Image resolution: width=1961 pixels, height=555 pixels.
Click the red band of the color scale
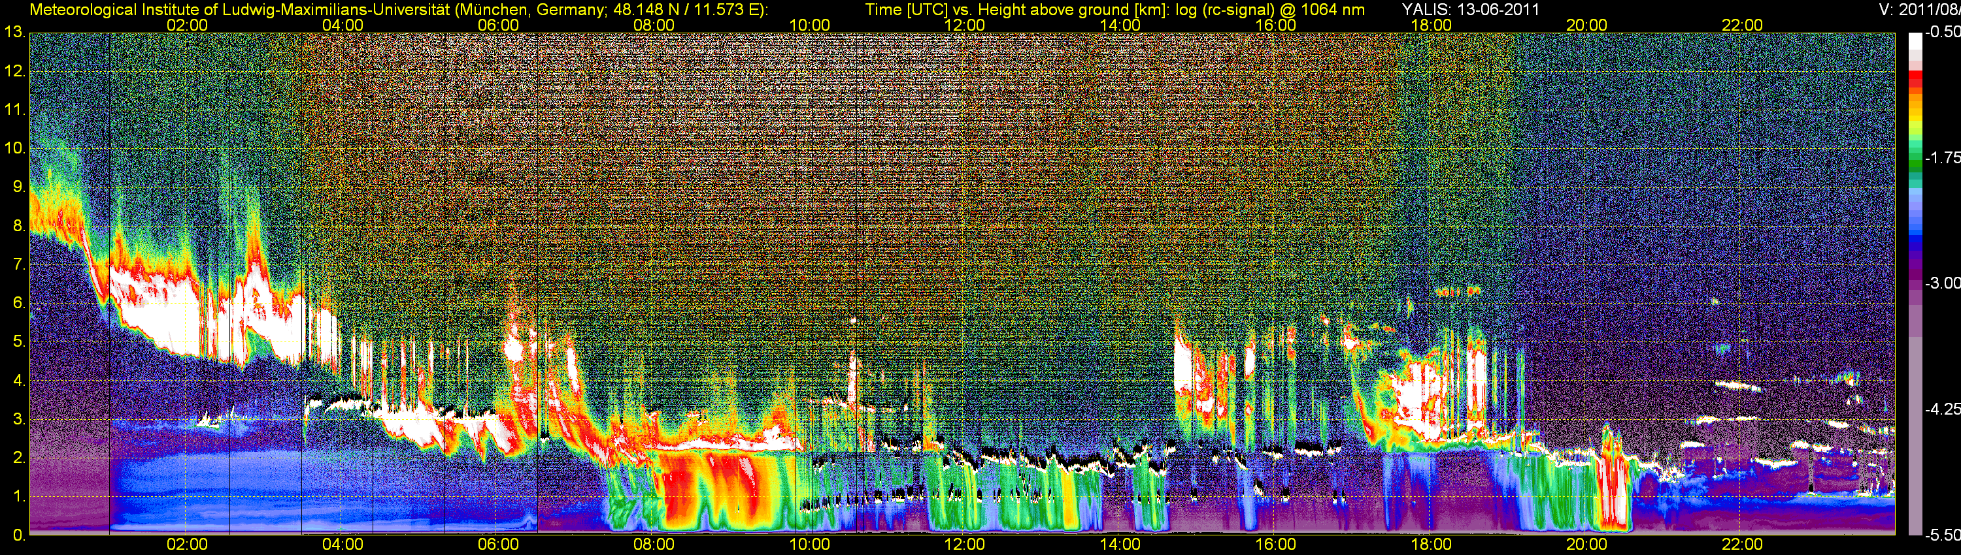click(x=1915, y=80)
